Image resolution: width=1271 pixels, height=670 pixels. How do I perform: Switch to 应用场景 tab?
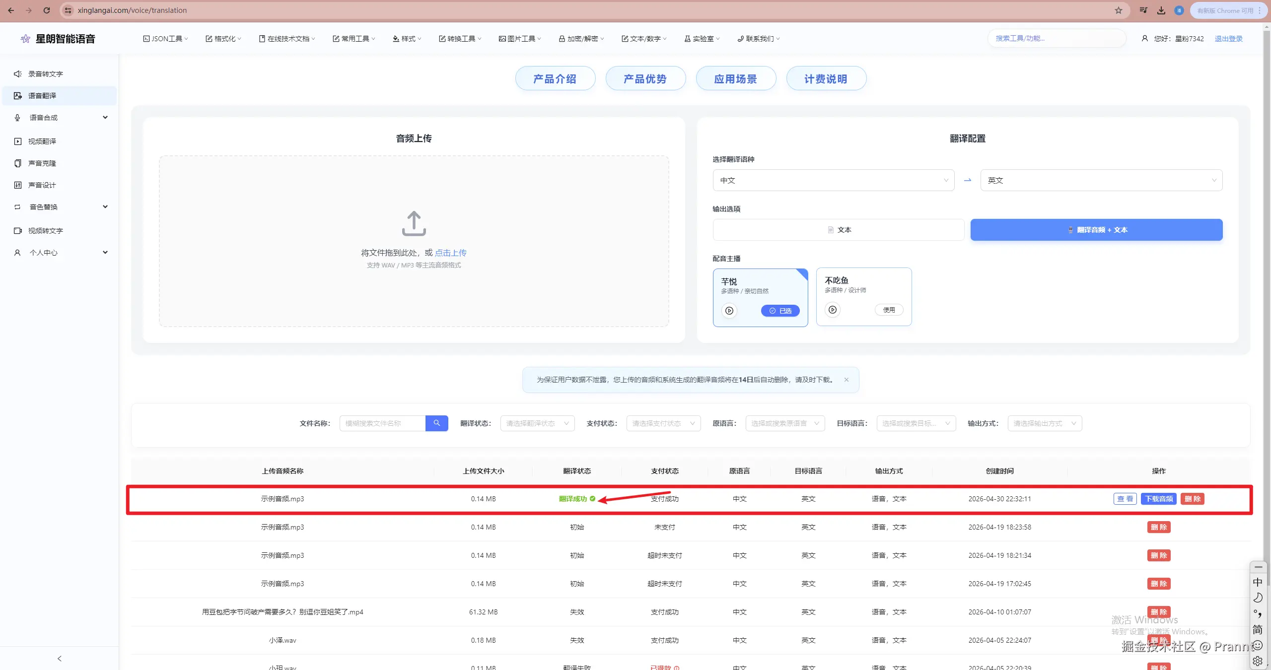pos(736,78)
